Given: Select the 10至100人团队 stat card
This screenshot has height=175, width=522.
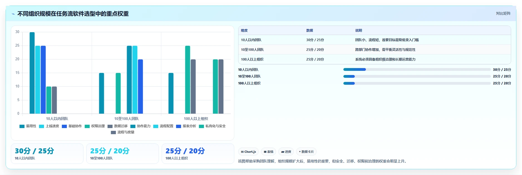Looking at the screenshot, I should pos(122,154).
